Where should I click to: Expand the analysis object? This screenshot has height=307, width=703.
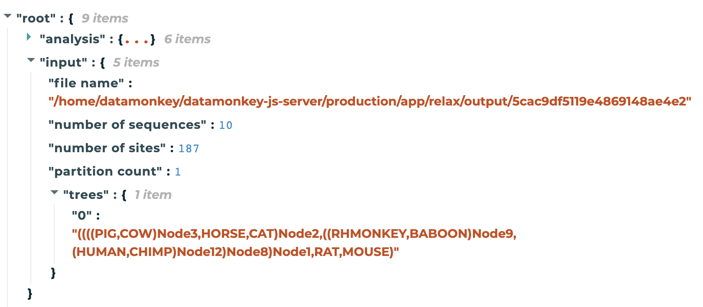pyautogui.click(x=29, y=37)
